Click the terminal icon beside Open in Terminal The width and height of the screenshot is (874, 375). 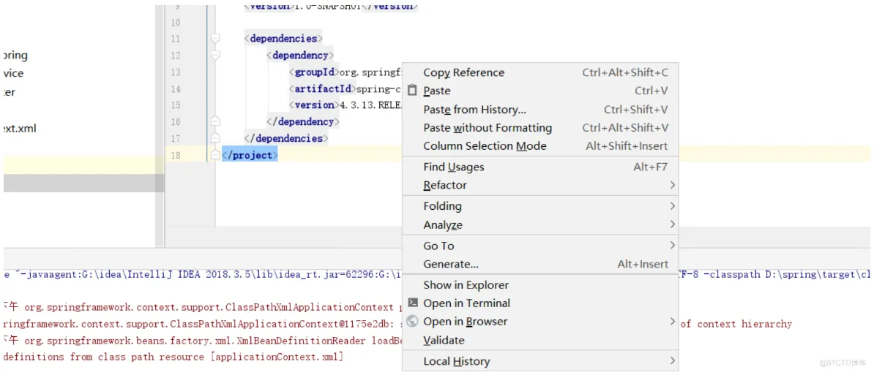(x=412, y=303)
